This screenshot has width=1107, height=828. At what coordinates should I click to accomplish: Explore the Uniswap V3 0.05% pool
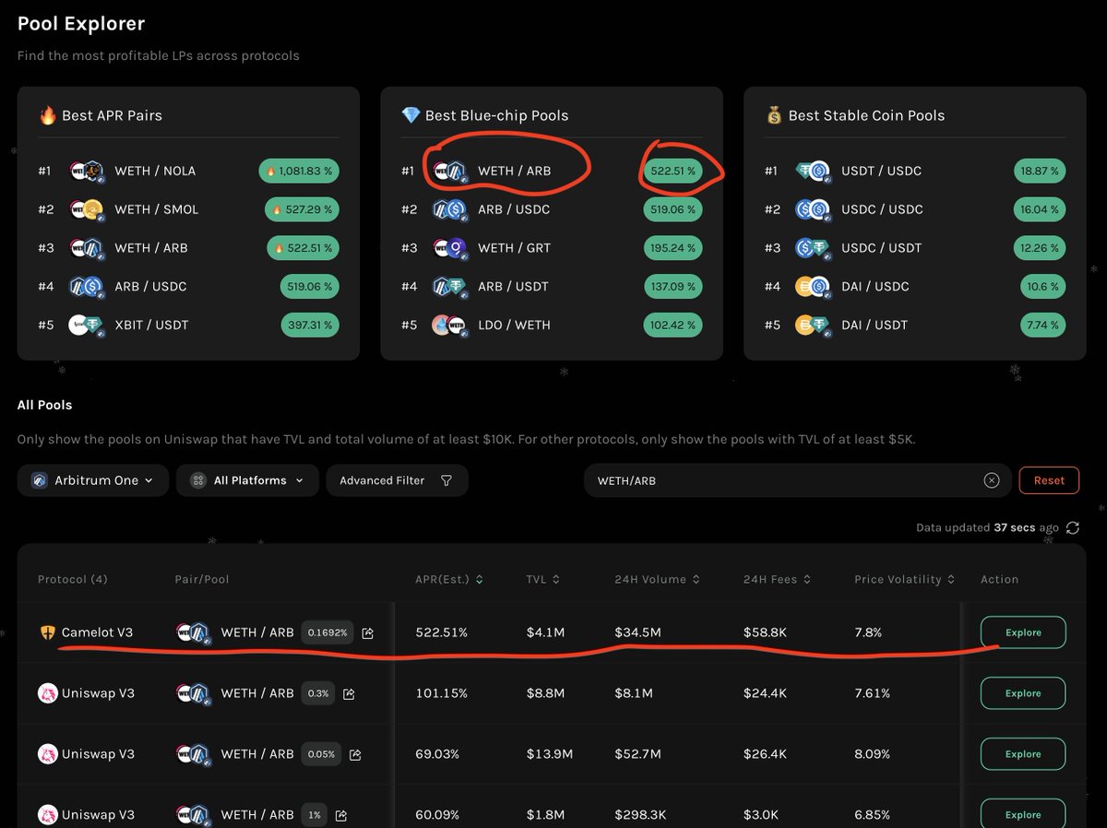pos(1023,754)
